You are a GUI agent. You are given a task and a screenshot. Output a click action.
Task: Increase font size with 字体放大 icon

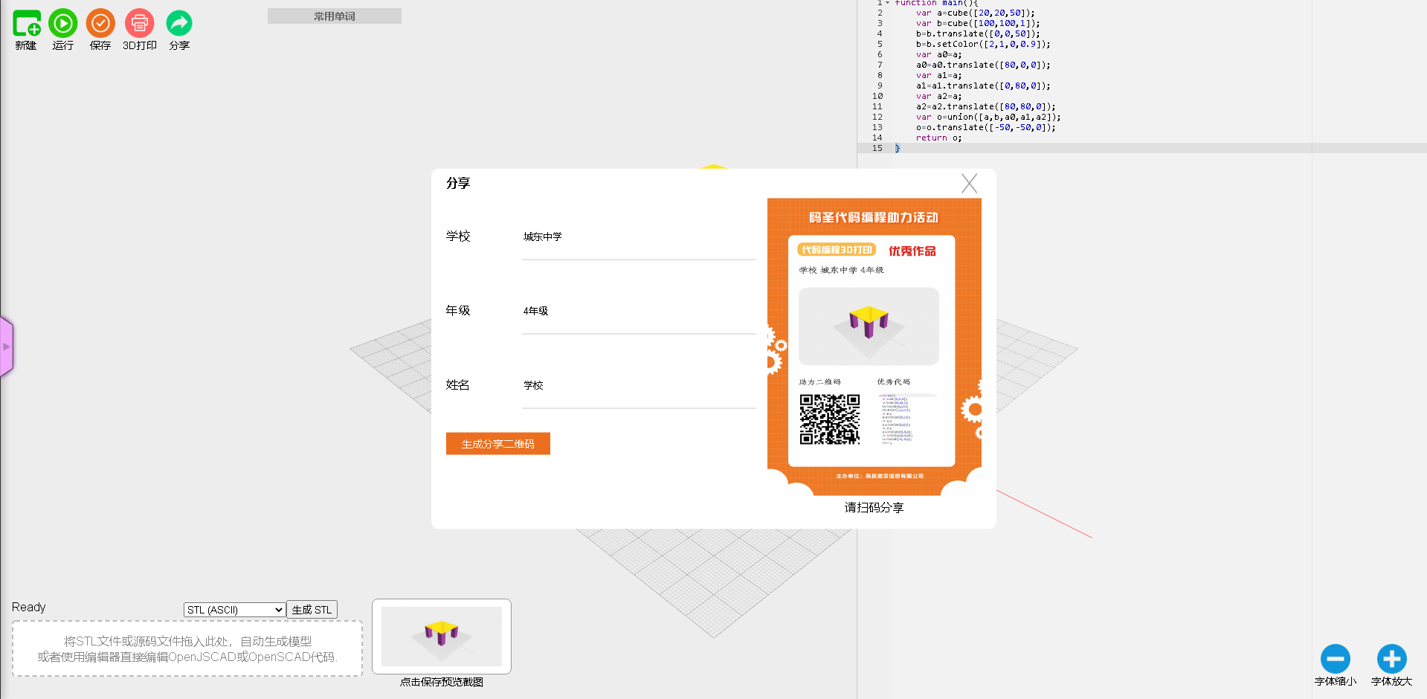pyautogui.click(x=1391, y=659)
